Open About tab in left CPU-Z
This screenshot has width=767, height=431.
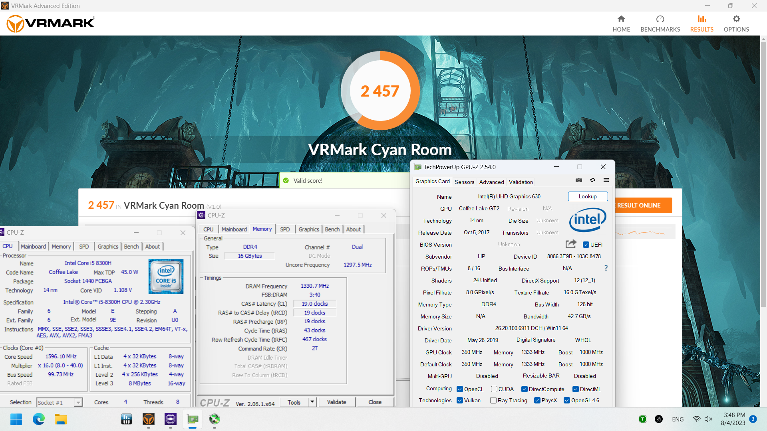pos(153,247)
